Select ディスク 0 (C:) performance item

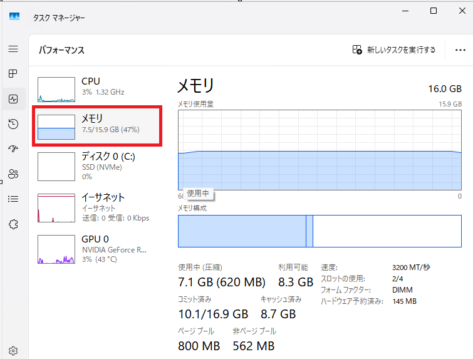97,167
